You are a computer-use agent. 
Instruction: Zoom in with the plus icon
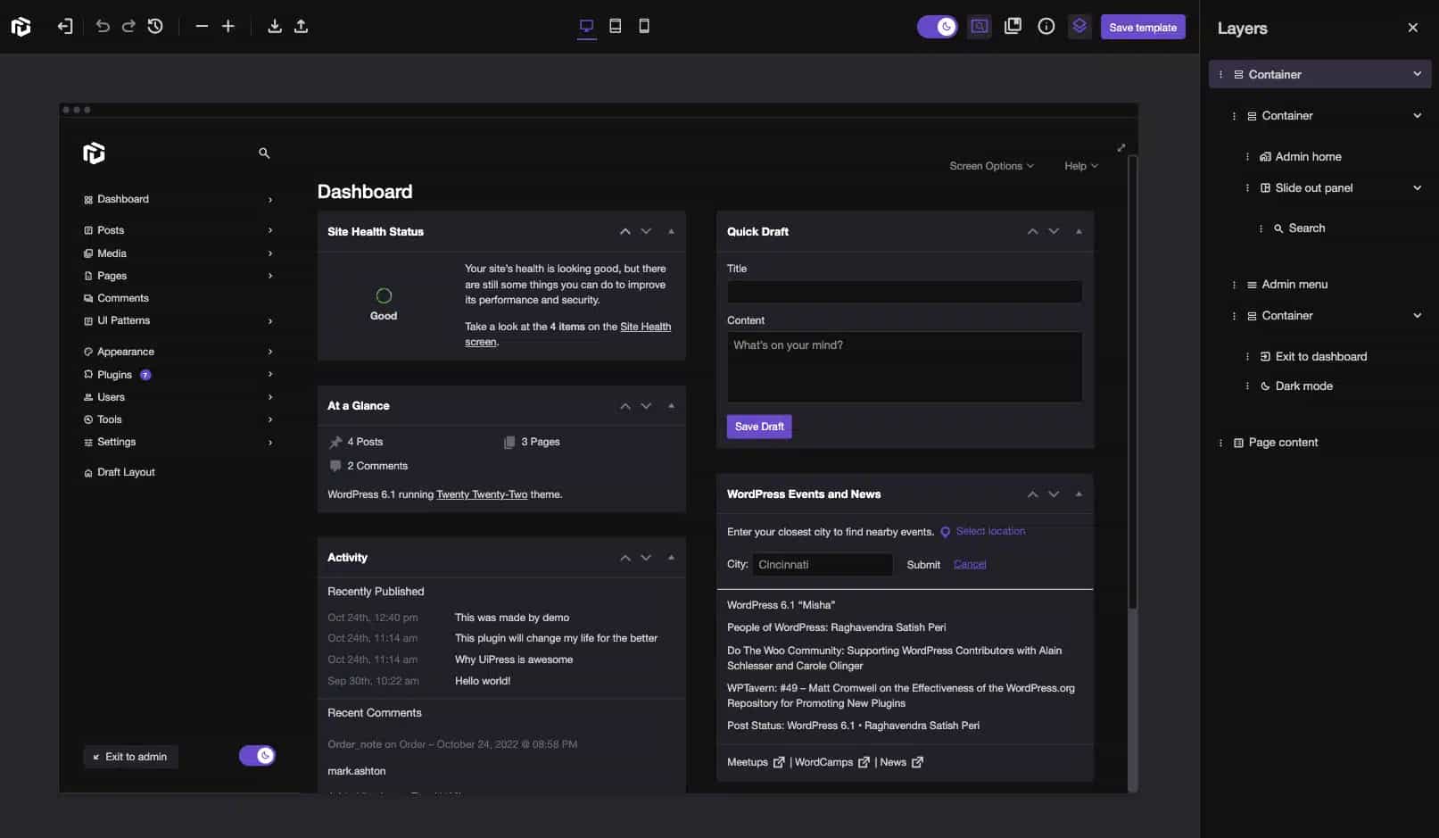coord(228,27)
